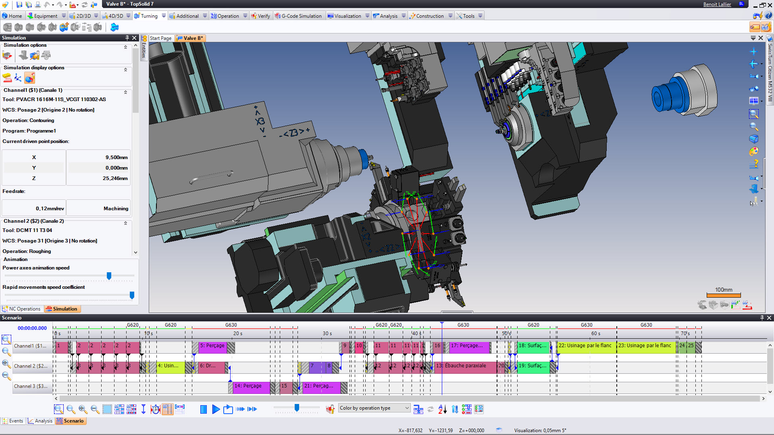Image resolution: width=774 pixels, height=435 pixels.
Task: Open the Events tab
Action: [13, 421]
